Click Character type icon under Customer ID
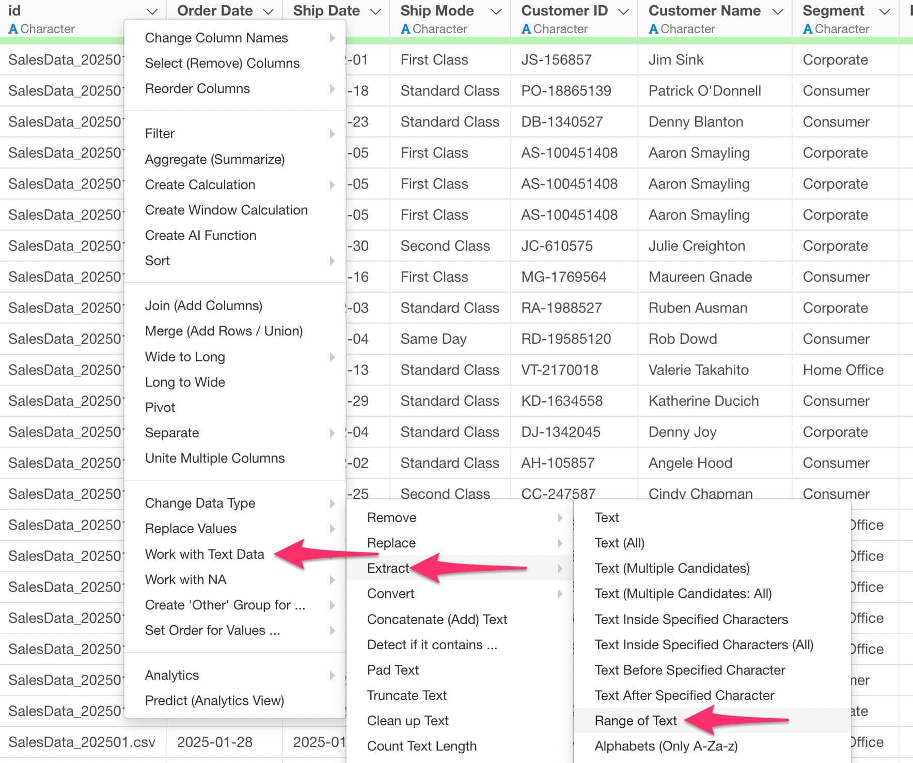 [x=526, y=29]
